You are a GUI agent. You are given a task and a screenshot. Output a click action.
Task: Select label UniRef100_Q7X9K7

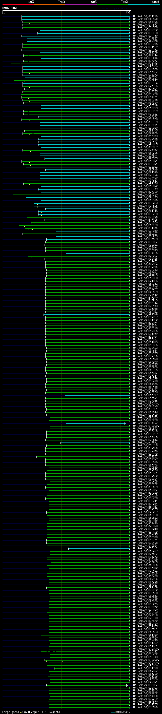(145, 150)
